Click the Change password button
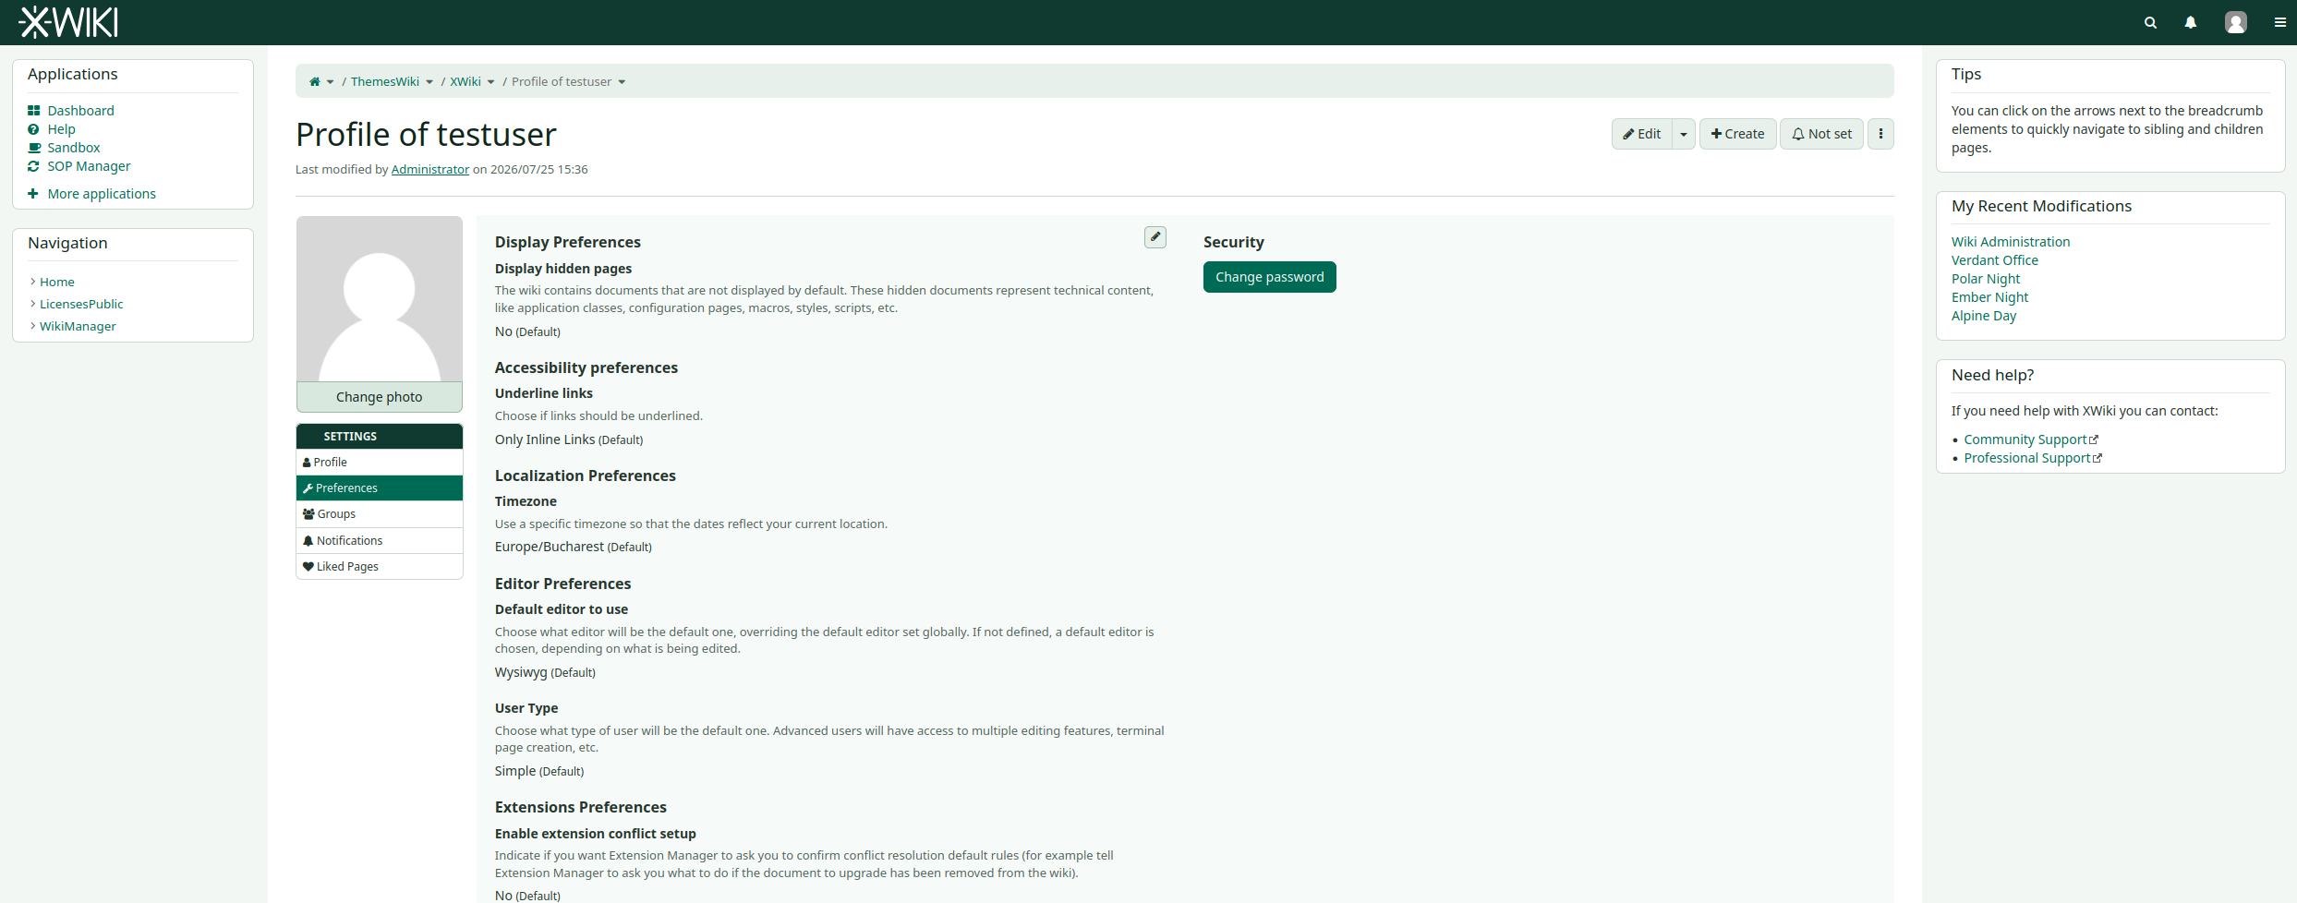This screenshot has height=903, width=2297. [1269, 277]
